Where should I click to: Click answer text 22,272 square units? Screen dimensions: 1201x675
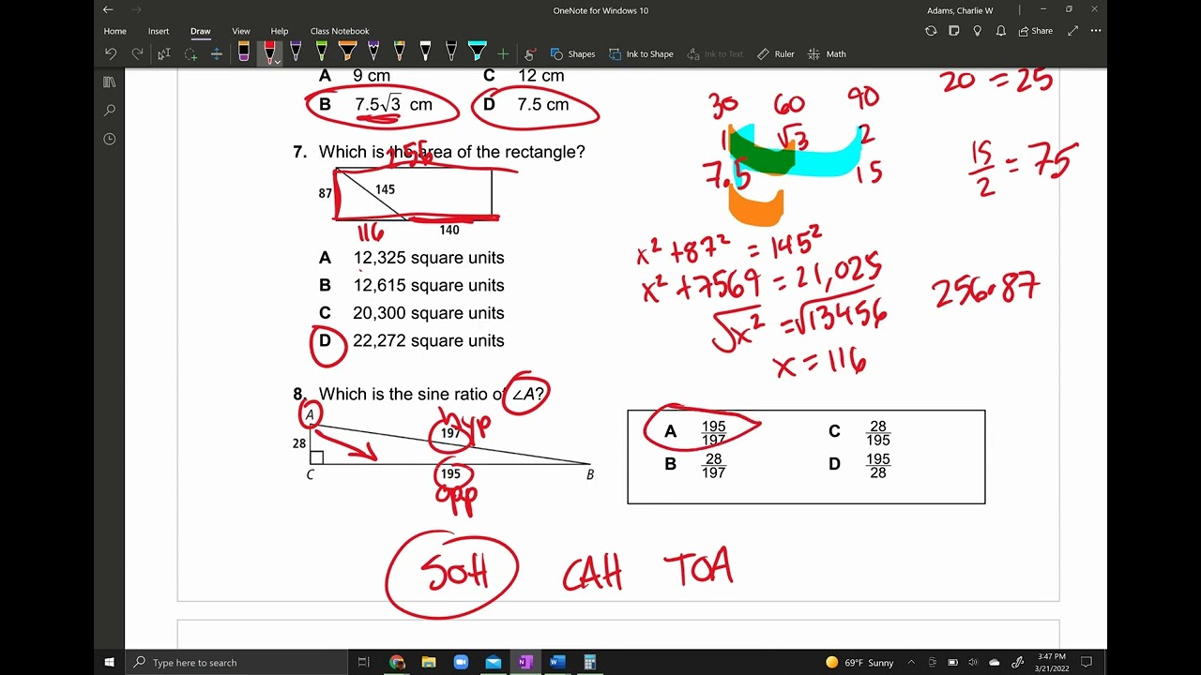tap(429, 341)
